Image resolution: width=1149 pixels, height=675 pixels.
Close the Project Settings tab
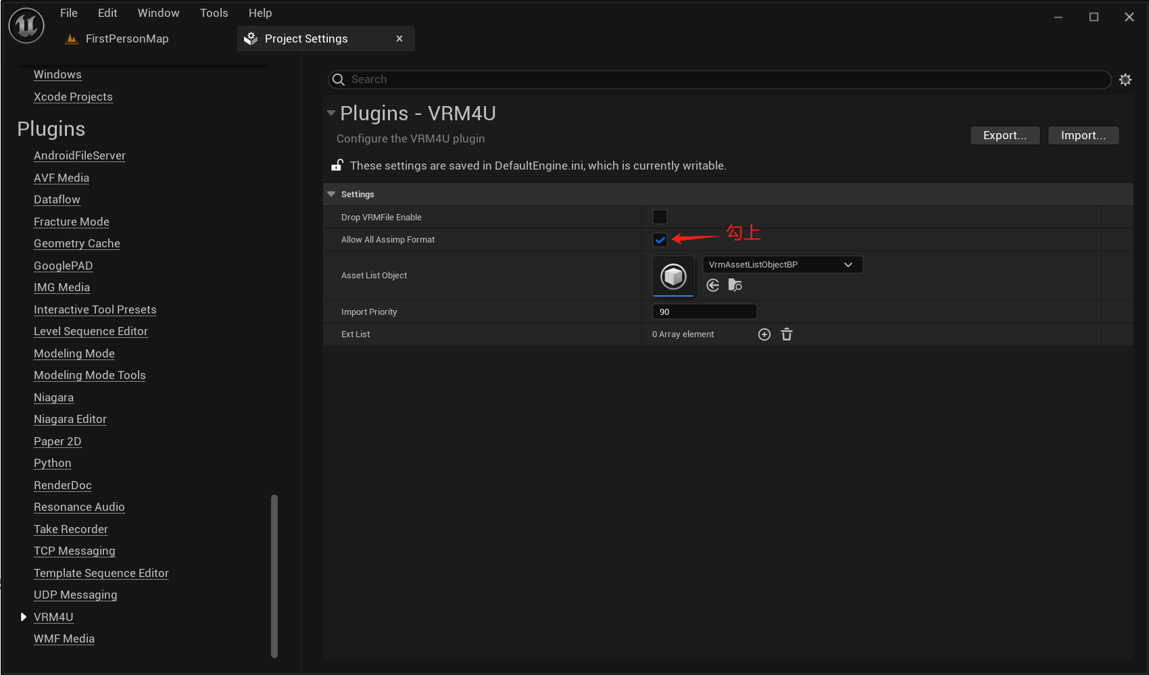[x=399, y=39]
